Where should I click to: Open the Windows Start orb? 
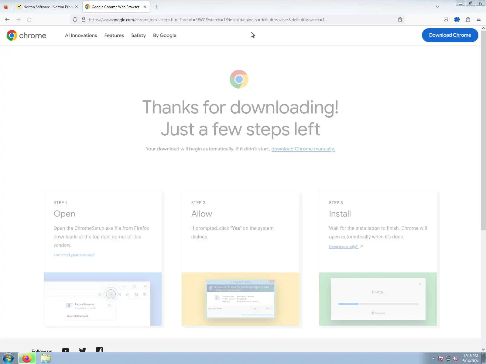(x=8, y=358)
